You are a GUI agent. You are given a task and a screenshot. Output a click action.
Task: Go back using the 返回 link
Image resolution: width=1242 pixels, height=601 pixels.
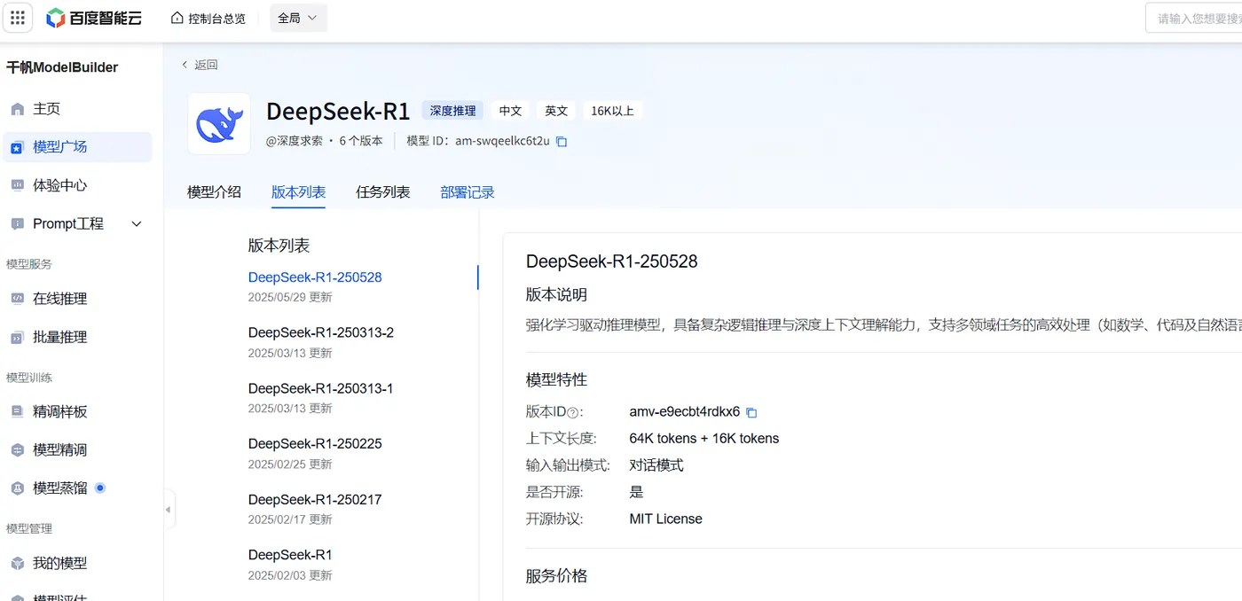coord(200,65)
